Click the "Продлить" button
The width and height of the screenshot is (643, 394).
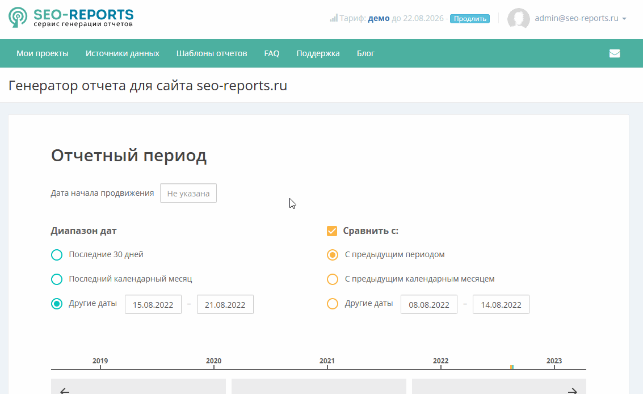point(469,19)
